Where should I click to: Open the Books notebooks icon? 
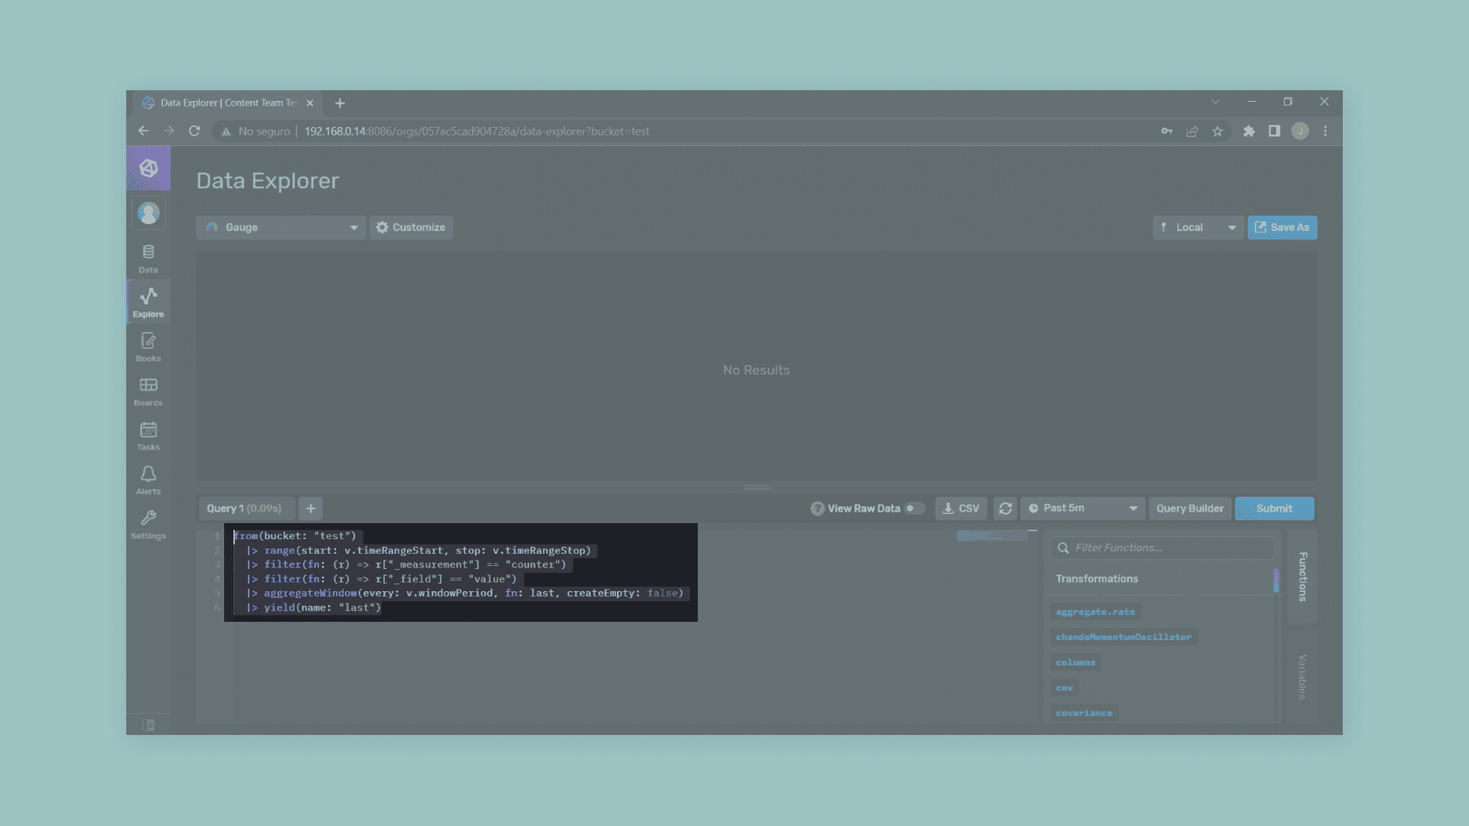148,346
